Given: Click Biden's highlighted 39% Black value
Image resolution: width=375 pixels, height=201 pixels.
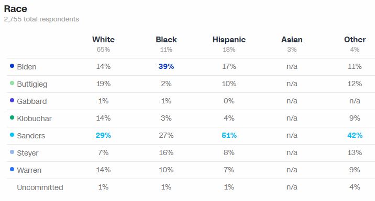Looking at the screenshot, I should point(166,66).
